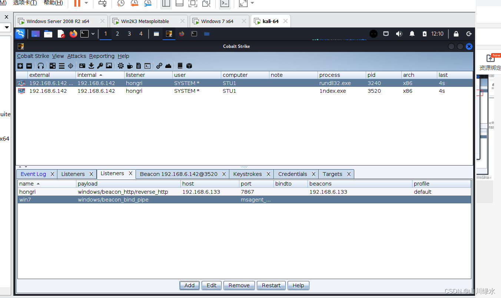The height and width of the screenshot is (298, 501).
Task: Click the volume speaker icon in panel
Action: [x=399, y=34]
